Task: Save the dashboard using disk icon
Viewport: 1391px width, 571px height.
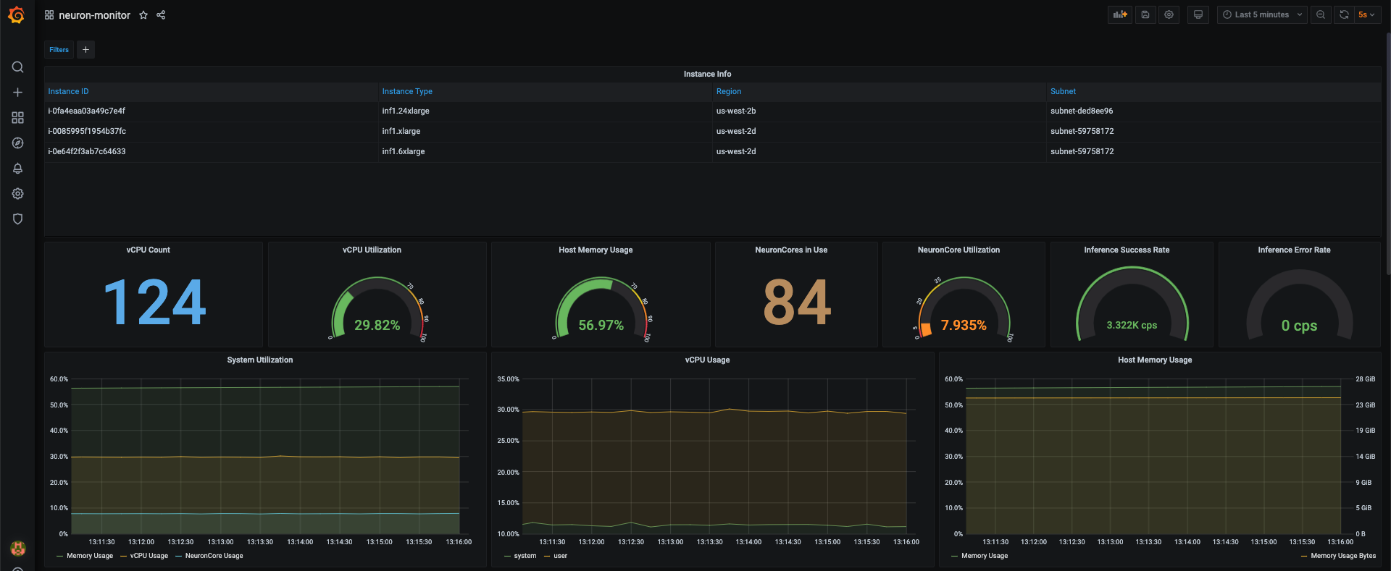Action: 1145,14
